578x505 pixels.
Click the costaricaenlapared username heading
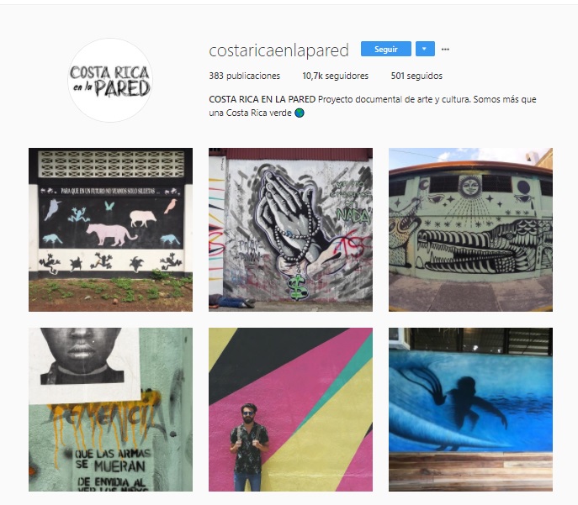pos(278,50)
